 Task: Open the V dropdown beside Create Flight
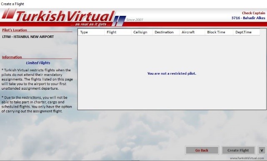[262, 150]
